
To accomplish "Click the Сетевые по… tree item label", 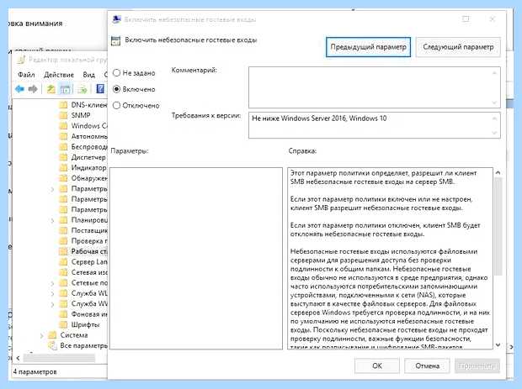I will [89, 283].
